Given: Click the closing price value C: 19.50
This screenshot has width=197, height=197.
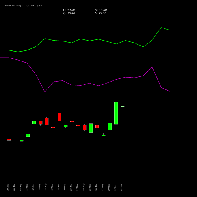Looking at the screenshot, I should click(x=69, y=10).
